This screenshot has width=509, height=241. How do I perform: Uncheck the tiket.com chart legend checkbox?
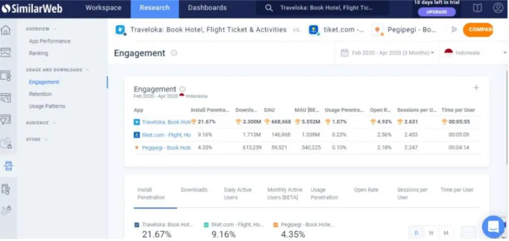[x=206, y=225]
